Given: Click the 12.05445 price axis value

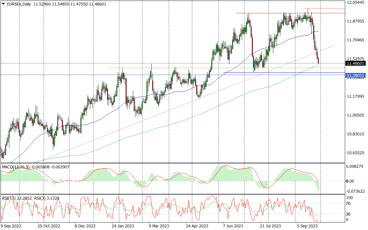Looking at the screenshot, I should [355, 2].
